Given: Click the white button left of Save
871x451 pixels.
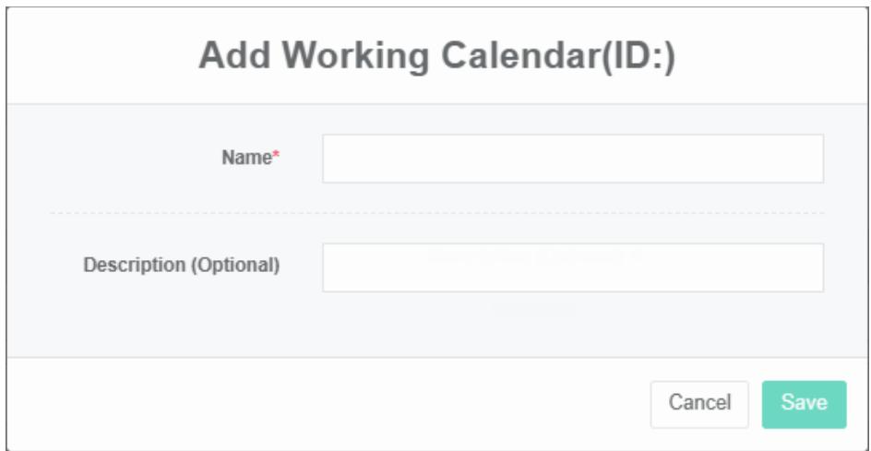Looking at the screenshot, I should (x=699, y=404).
